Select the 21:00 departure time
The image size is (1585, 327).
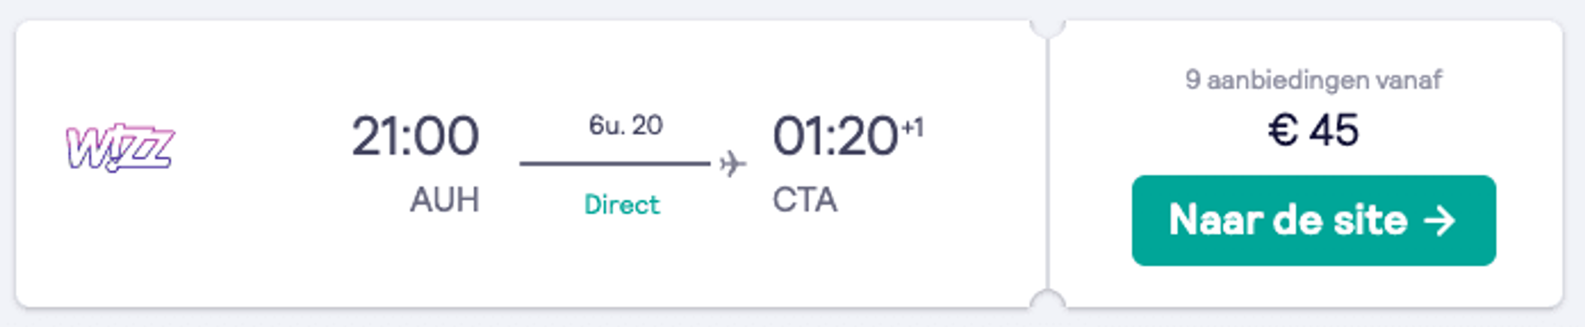(x=415, y=136)
